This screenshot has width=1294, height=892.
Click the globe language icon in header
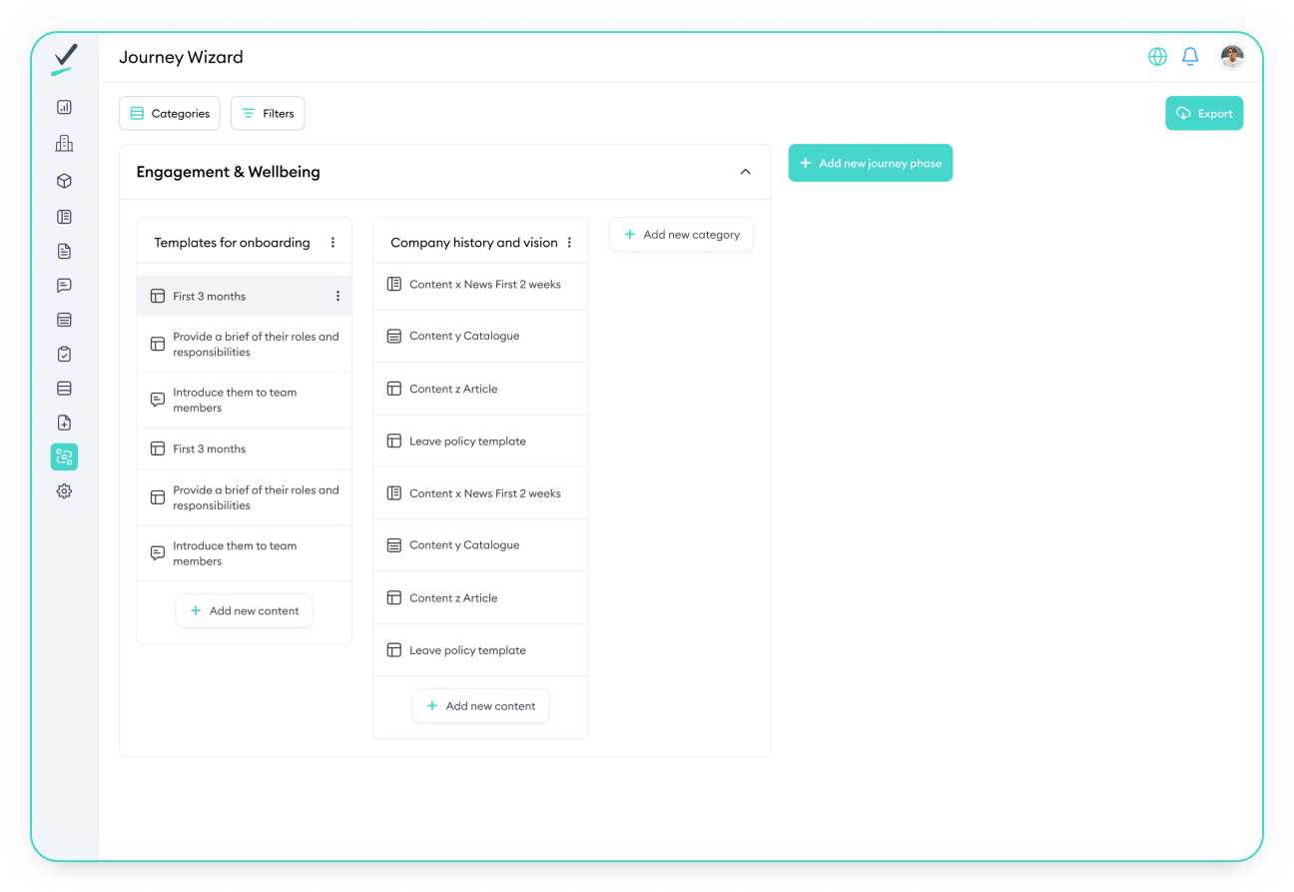(1157, 56)
